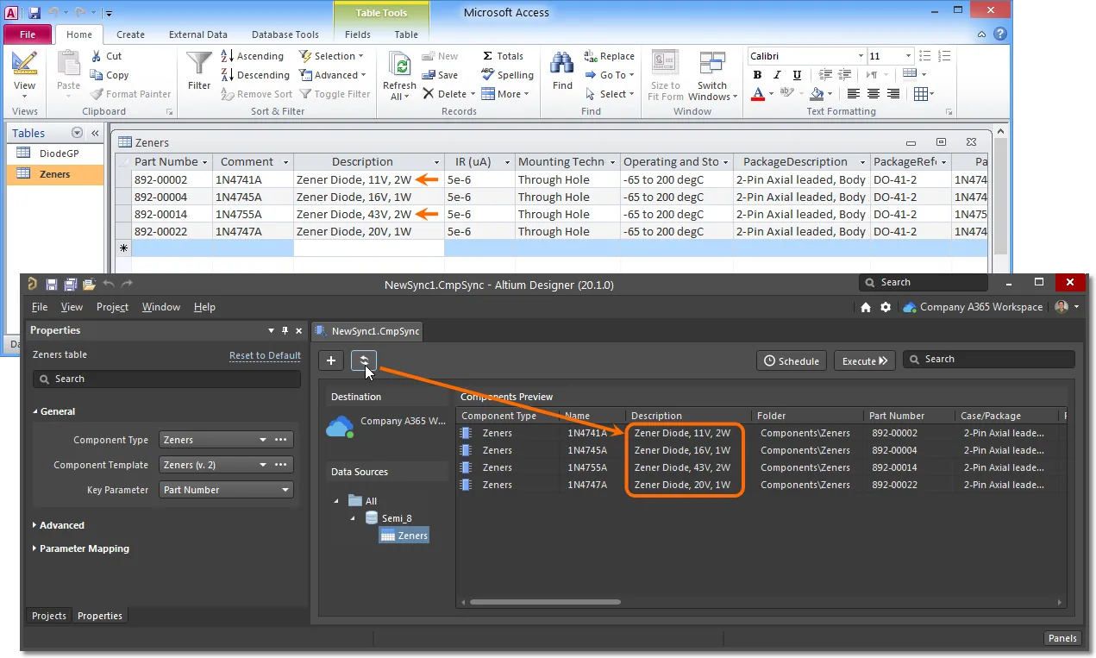The image size is (1096, 658).
Task: Collapse Semi_8 node in Data Sources
Action: pos(352,518)
